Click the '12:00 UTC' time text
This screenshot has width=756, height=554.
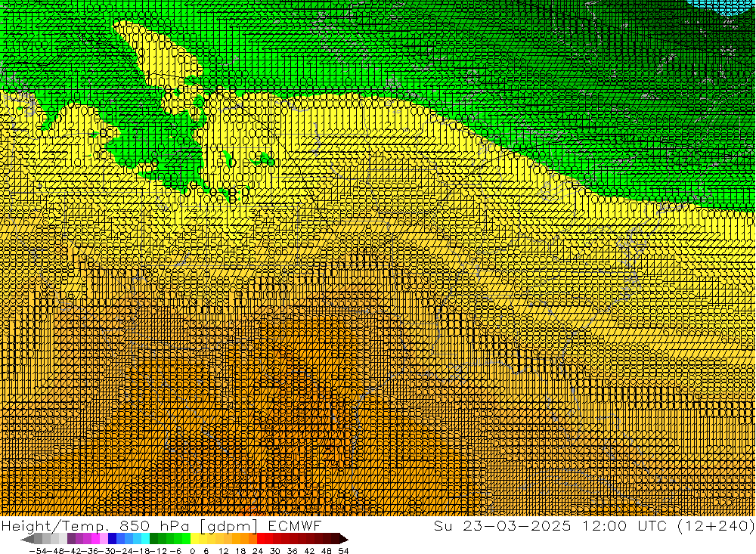pyautogui.click(x=625, y=525)
